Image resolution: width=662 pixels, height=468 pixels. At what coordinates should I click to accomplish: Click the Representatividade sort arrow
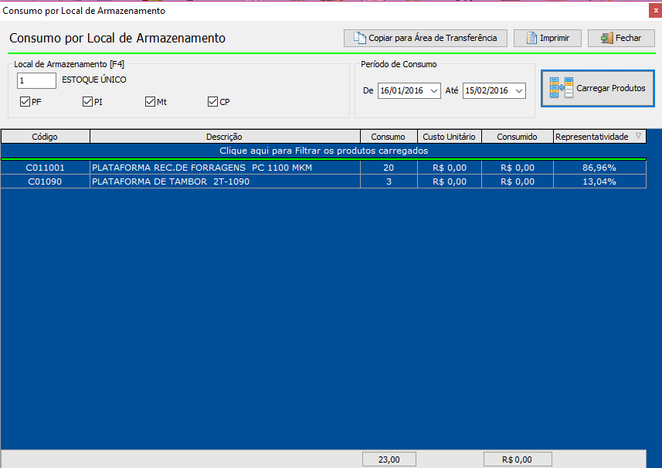[x=637, y=137]
